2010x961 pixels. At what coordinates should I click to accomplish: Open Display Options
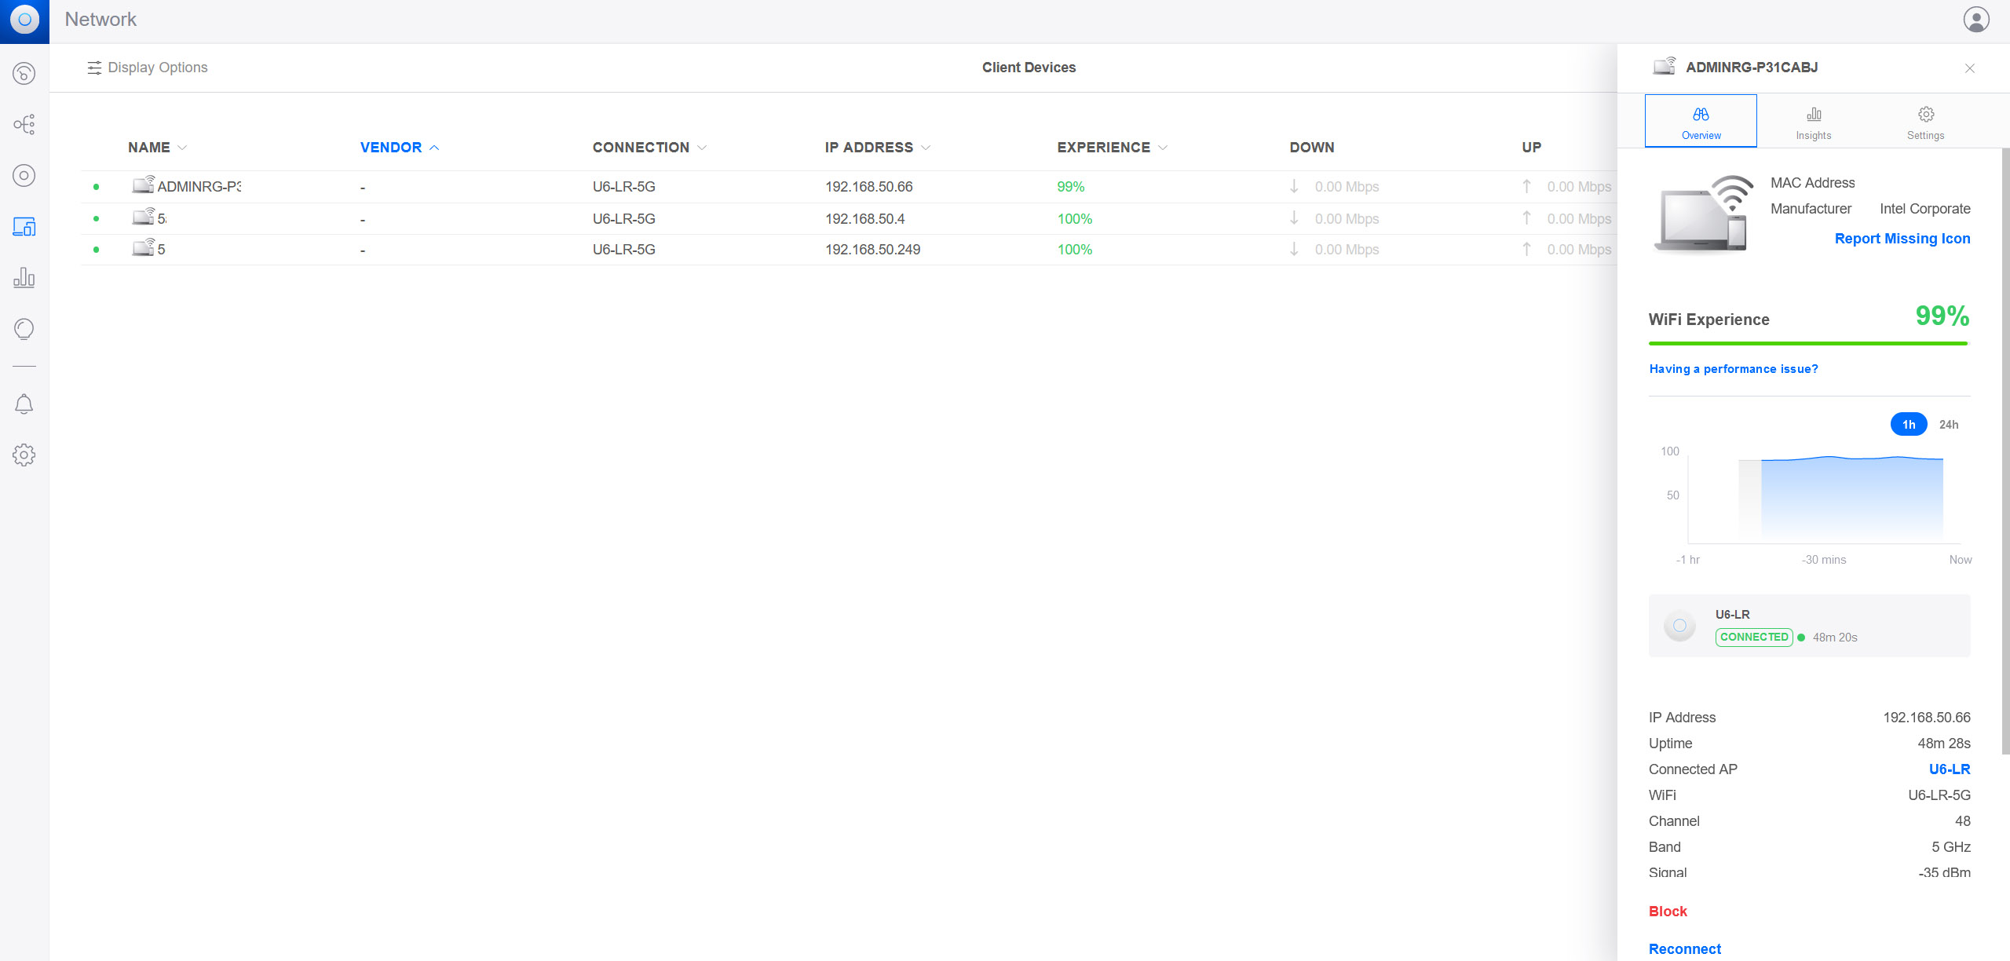click(x=148, y=68)
